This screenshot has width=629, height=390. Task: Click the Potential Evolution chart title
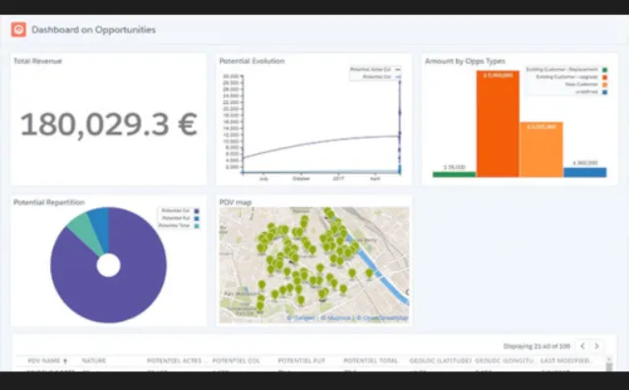point(252,61)
